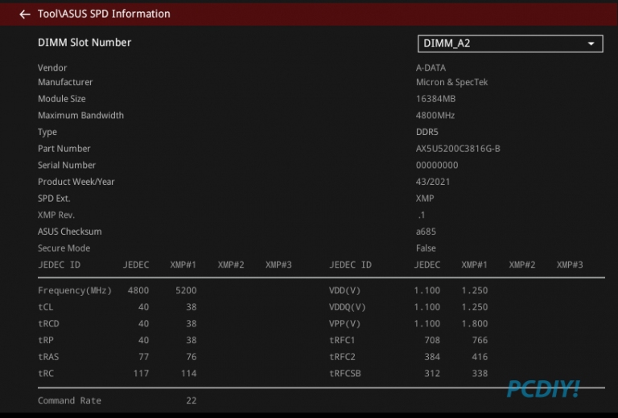Click the tRFCSB XMP#1 value 338
The height and width of the screenshot is (418, 618).
pyautogui.click(x=480, y=373)
